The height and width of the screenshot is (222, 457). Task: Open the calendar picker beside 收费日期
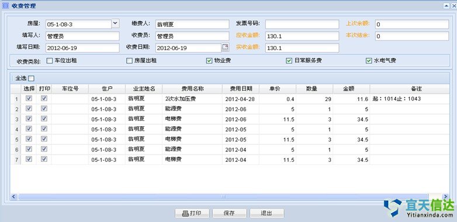click(x=225, y=47)
